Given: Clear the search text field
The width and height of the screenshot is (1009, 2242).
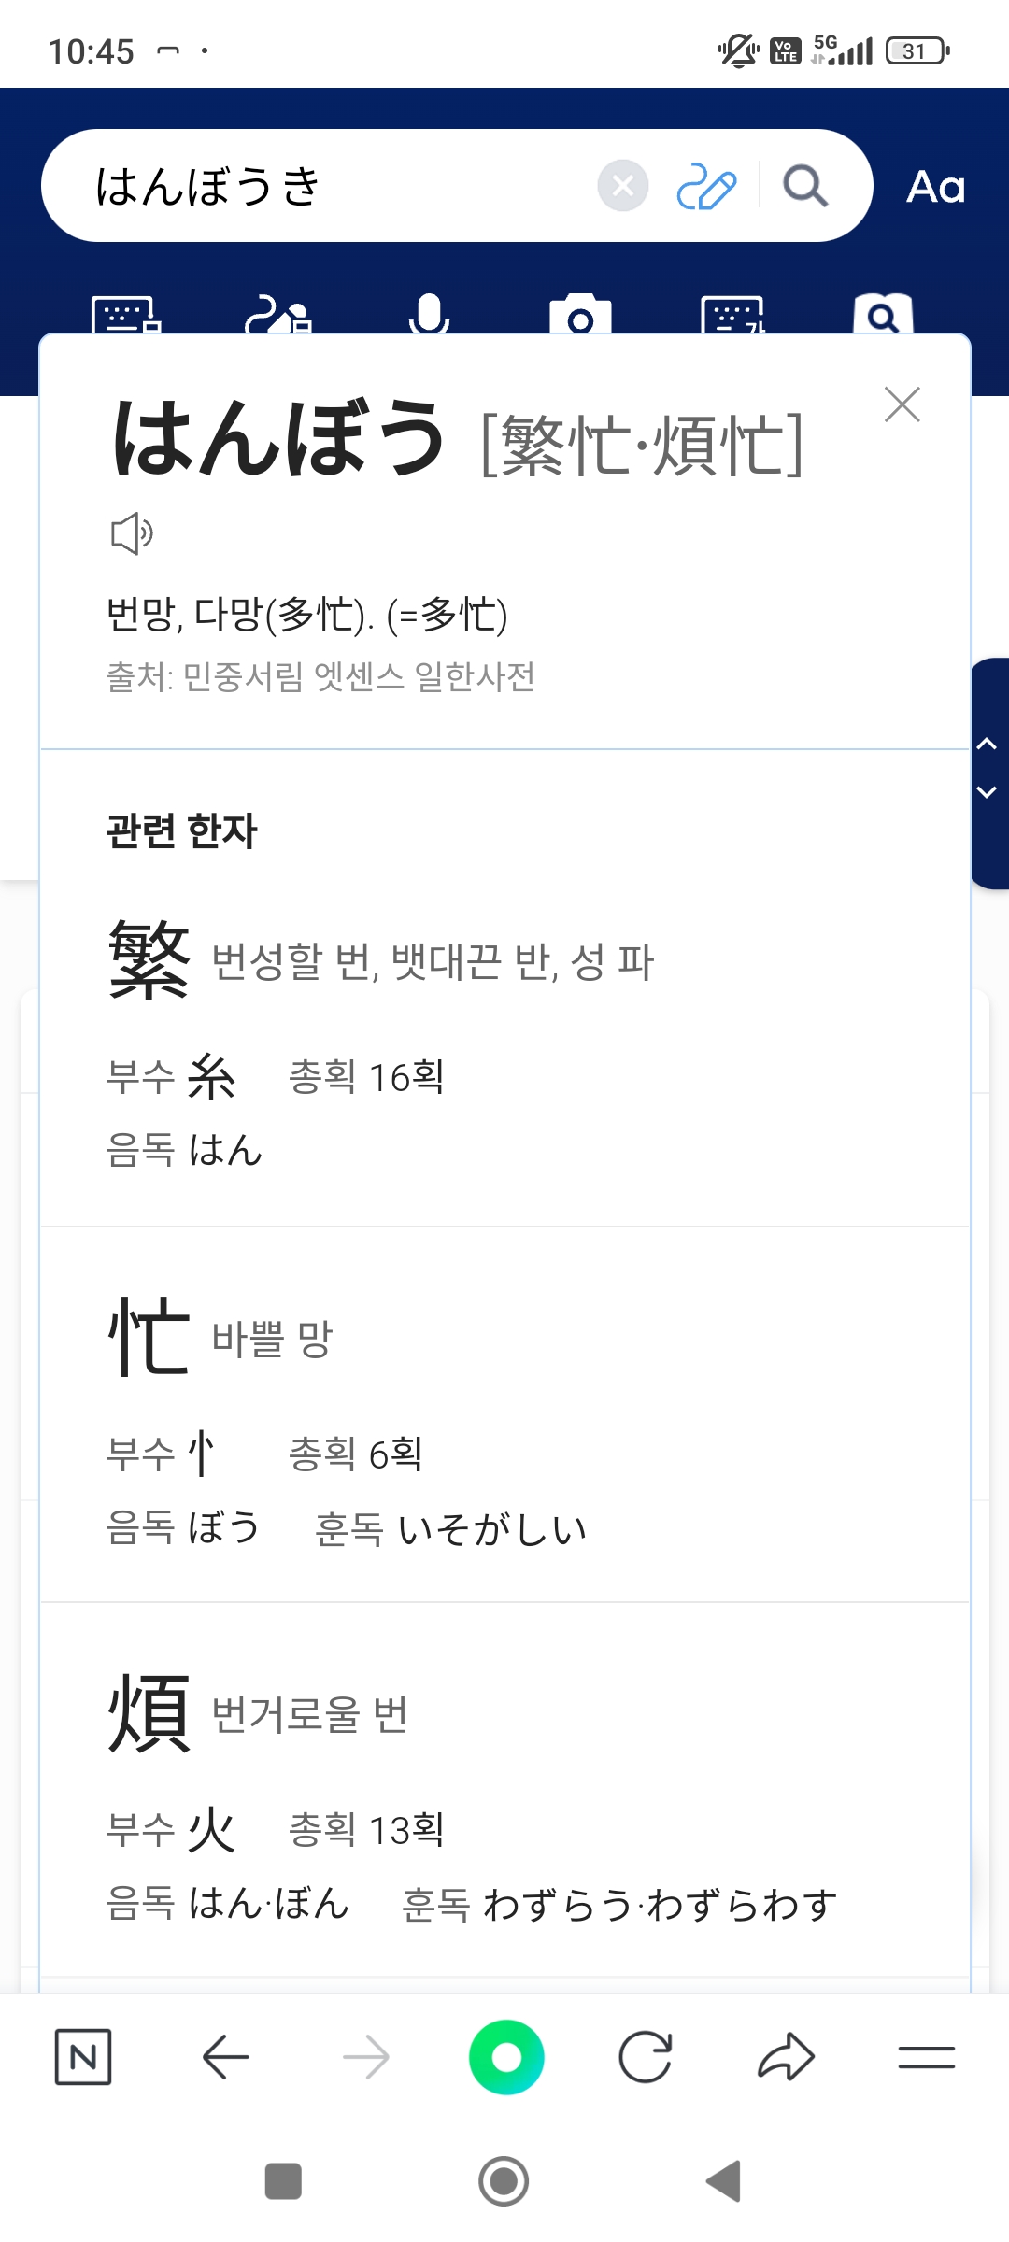Looking at the screenshot, I should point(623,186).
